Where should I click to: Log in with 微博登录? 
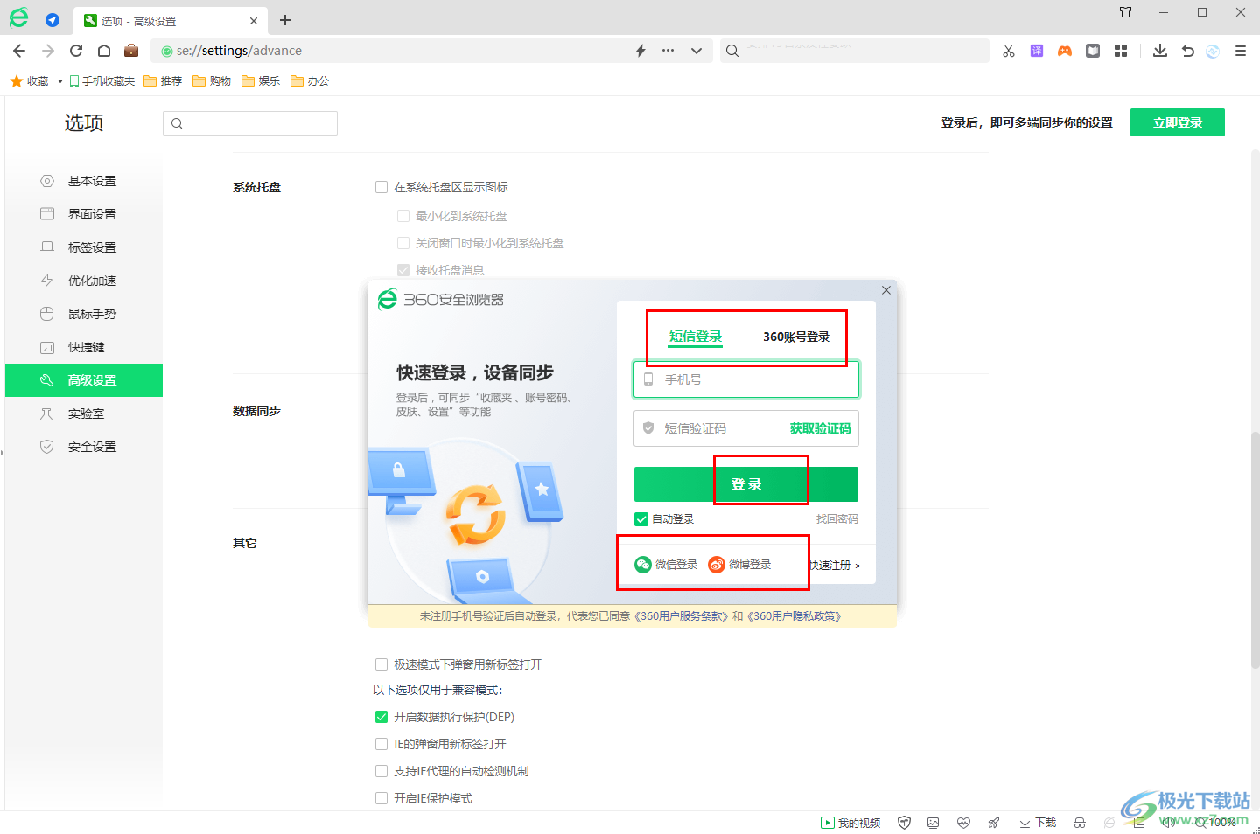(x=740, y=565)
